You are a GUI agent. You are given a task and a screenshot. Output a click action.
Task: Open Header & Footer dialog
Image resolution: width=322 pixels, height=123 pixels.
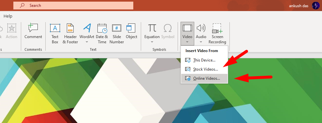[70, 34]
